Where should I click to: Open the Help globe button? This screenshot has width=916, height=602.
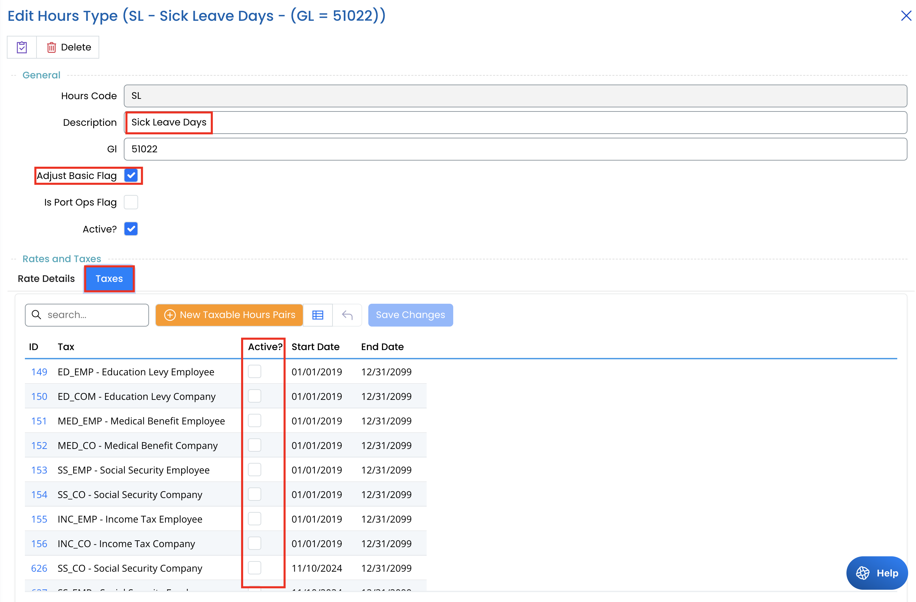pyautogui.click(x=877, y=573)
